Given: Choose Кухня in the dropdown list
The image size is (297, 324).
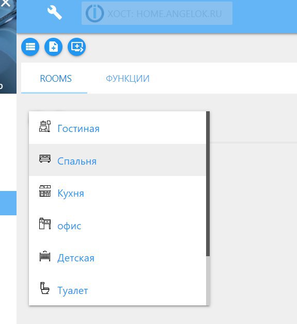Looking at the screenshot, I should pos(117,193).
